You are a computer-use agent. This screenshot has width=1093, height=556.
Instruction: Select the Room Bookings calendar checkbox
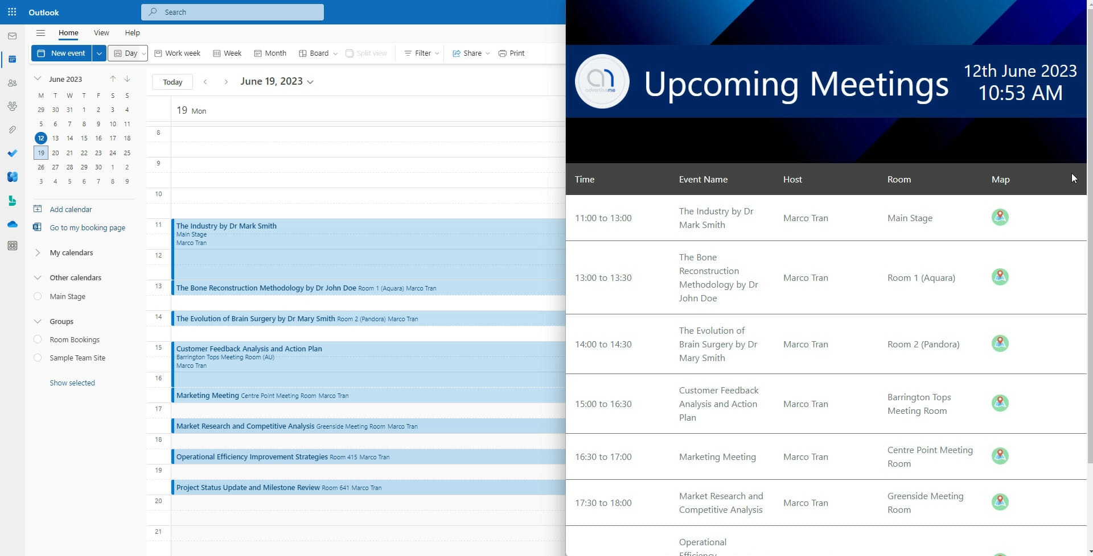tap(38, 339)
